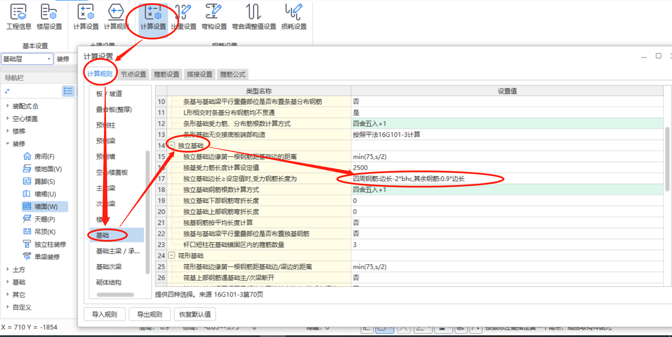Click the 设置值 column header

507,91
